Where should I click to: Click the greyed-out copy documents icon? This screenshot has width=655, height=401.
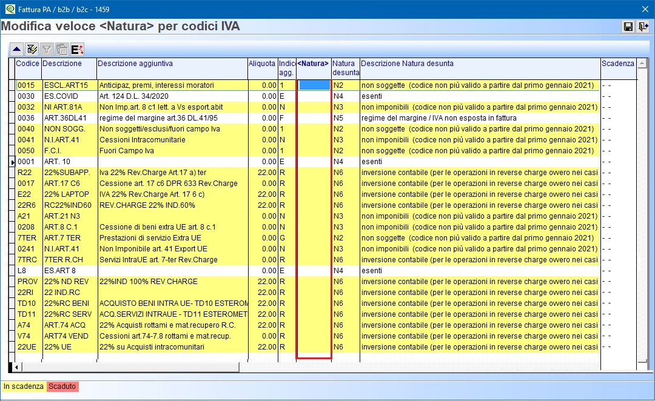click(62, 50)
